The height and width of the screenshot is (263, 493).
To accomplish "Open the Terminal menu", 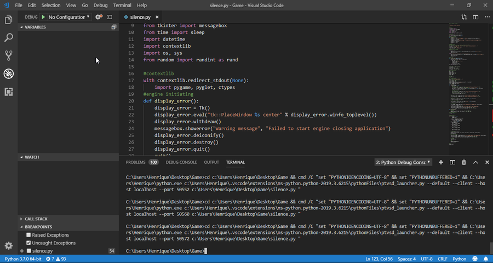I will click(122, 5).
